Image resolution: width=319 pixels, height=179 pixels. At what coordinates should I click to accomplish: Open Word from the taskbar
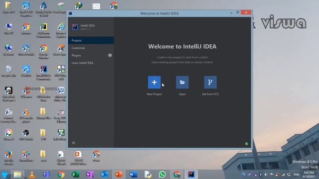[133, 175]
